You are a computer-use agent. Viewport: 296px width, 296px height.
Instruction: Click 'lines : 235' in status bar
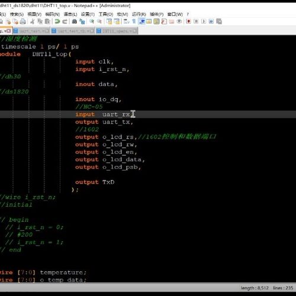pyautogui.click(x=283, y=288)
